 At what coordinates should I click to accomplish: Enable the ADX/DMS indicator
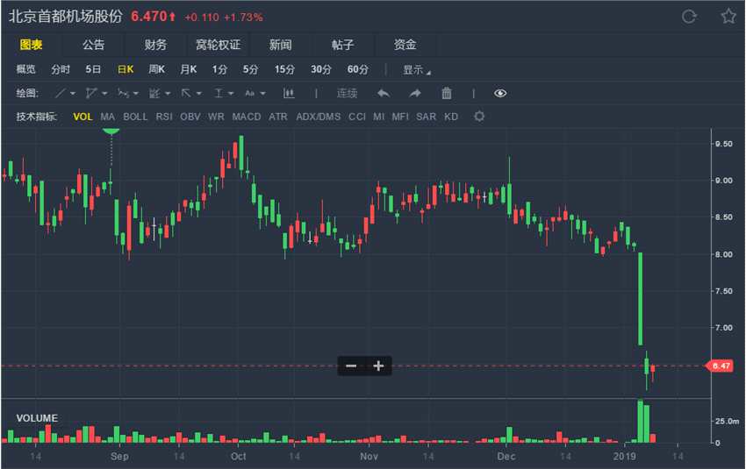coord(319,117)
